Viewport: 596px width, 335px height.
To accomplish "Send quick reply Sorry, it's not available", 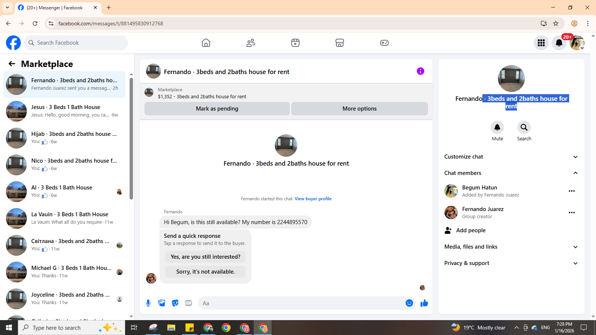I will tap(205, 272).
